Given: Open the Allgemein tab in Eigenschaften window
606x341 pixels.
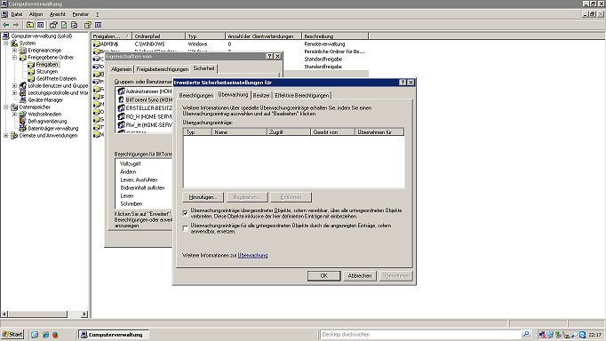Looking at the screenshot, I should coord(121,69).
